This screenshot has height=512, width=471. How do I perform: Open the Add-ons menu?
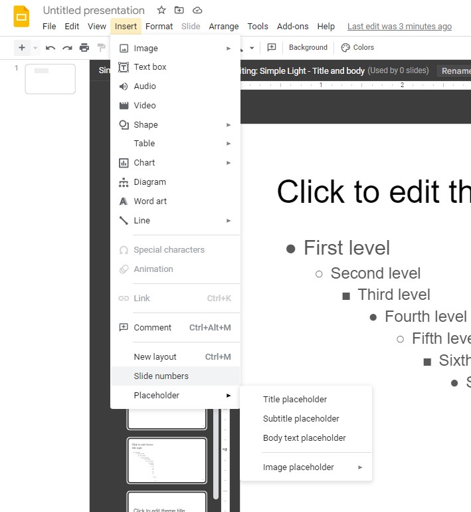click(292, 26)
